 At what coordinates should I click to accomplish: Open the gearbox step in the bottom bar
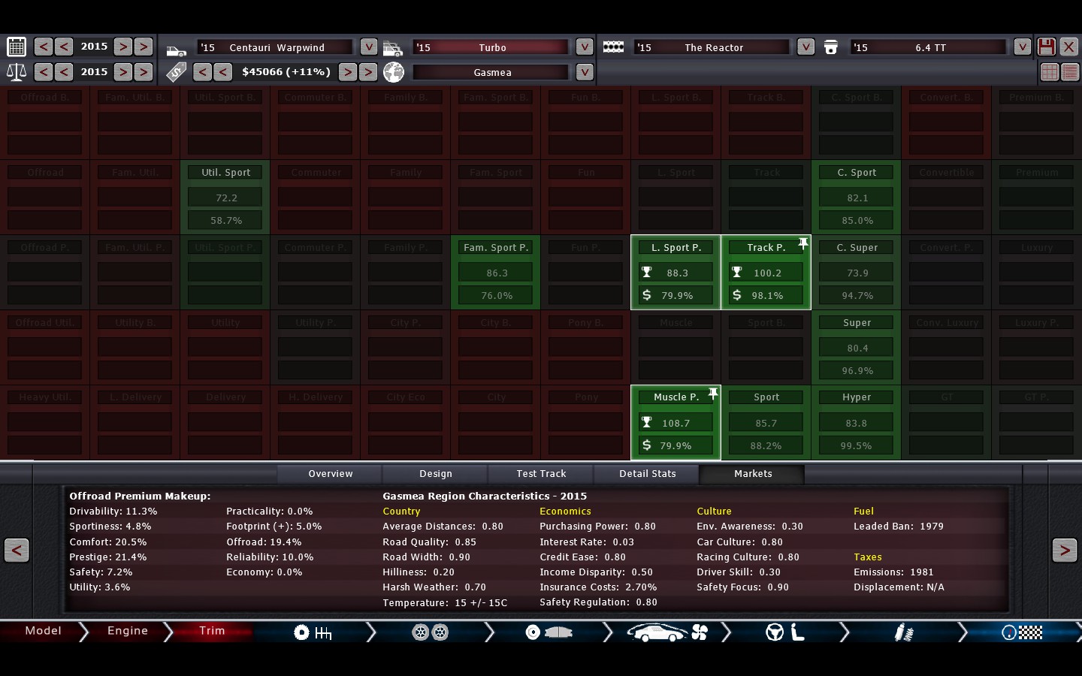point(313,632)
